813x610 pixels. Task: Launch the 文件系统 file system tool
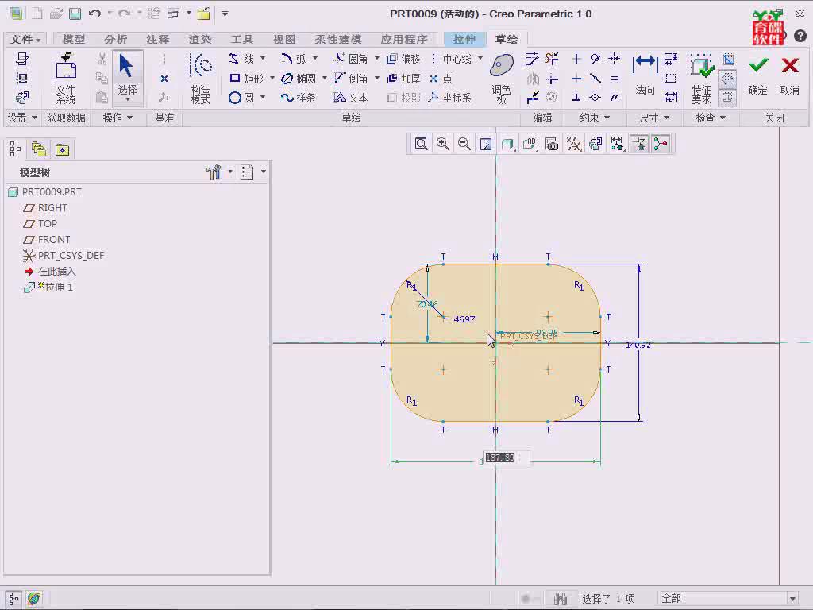click(x=66, y=79)
